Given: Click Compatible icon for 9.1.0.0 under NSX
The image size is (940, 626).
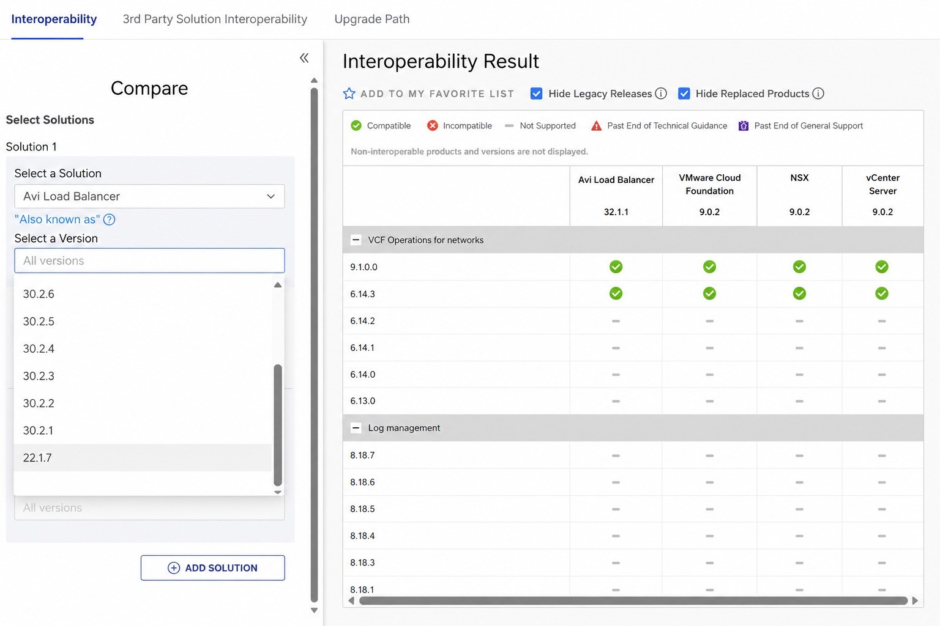Looking at the screenshot, I should click(x=799, y=267).
